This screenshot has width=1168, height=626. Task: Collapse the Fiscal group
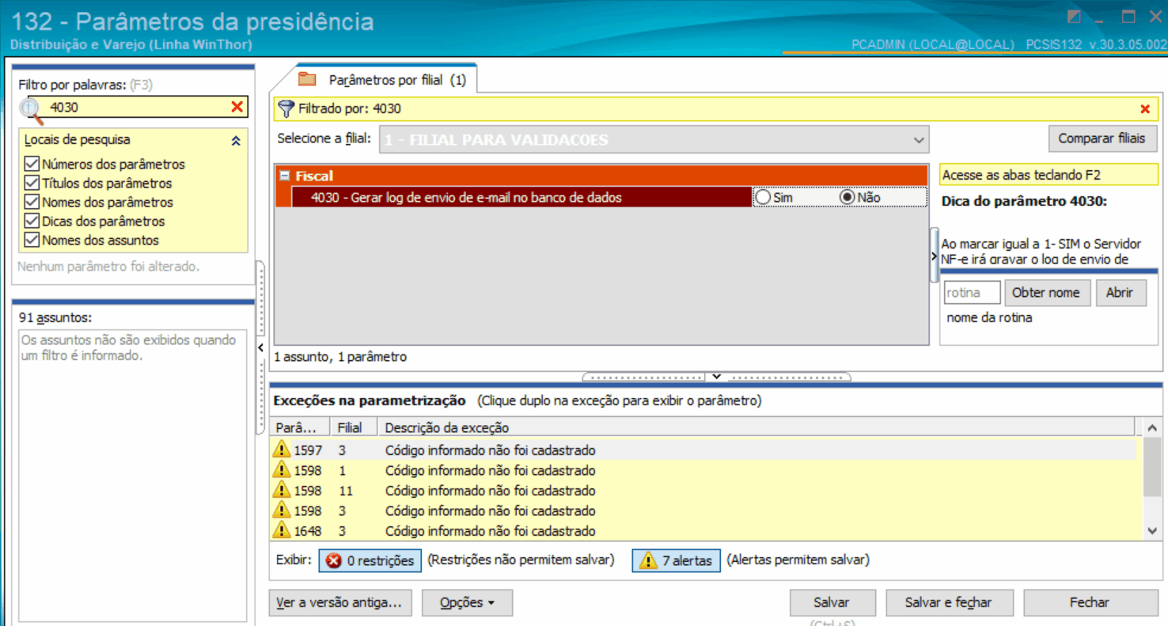pos(285,176)
